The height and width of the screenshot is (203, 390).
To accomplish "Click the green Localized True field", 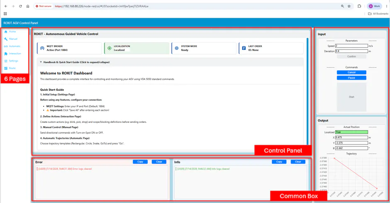I will 351,132.
